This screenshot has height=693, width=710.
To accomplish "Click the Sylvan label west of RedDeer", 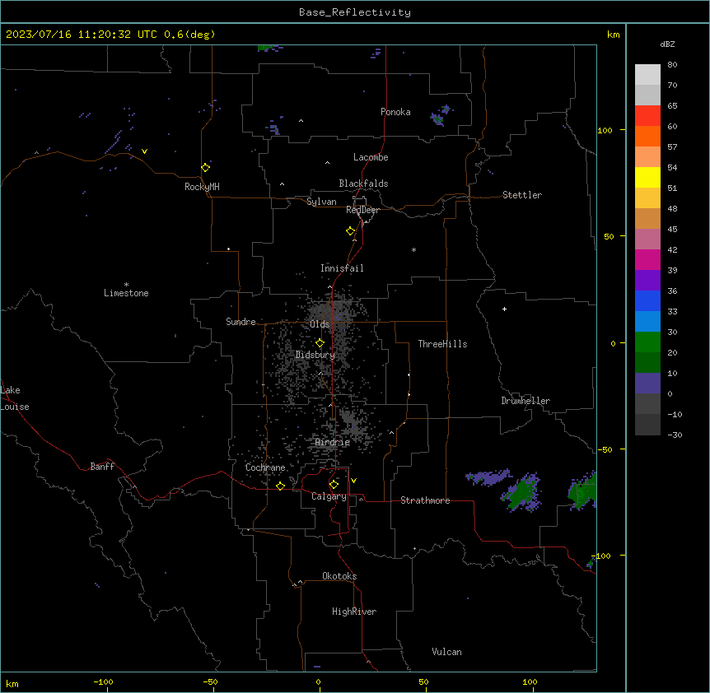I will [x=321, y=202].
